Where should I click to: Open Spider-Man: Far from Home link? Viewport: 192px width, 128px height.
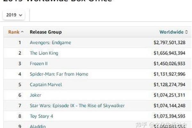(x=59, y=74)
